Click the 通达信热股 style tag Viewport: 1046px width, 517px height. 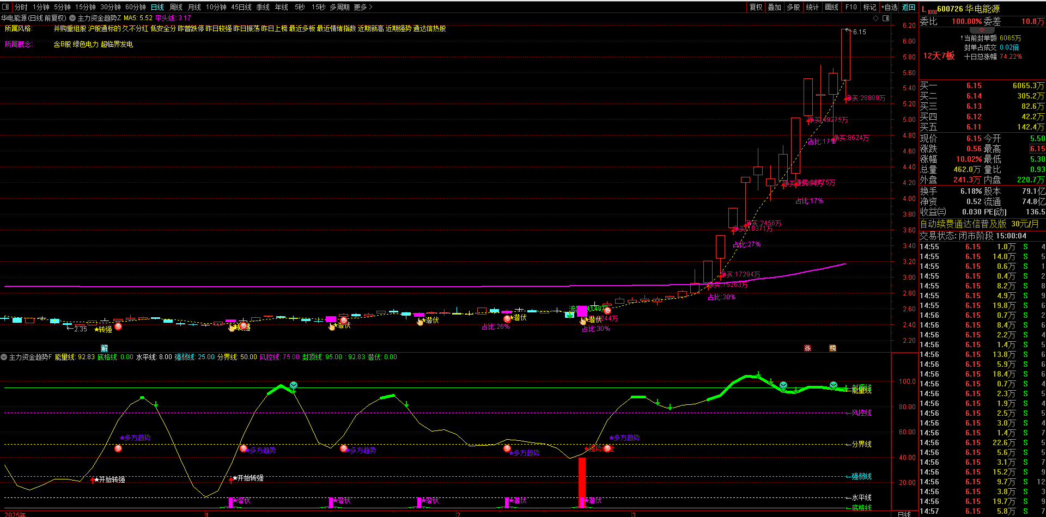[429, 28]
